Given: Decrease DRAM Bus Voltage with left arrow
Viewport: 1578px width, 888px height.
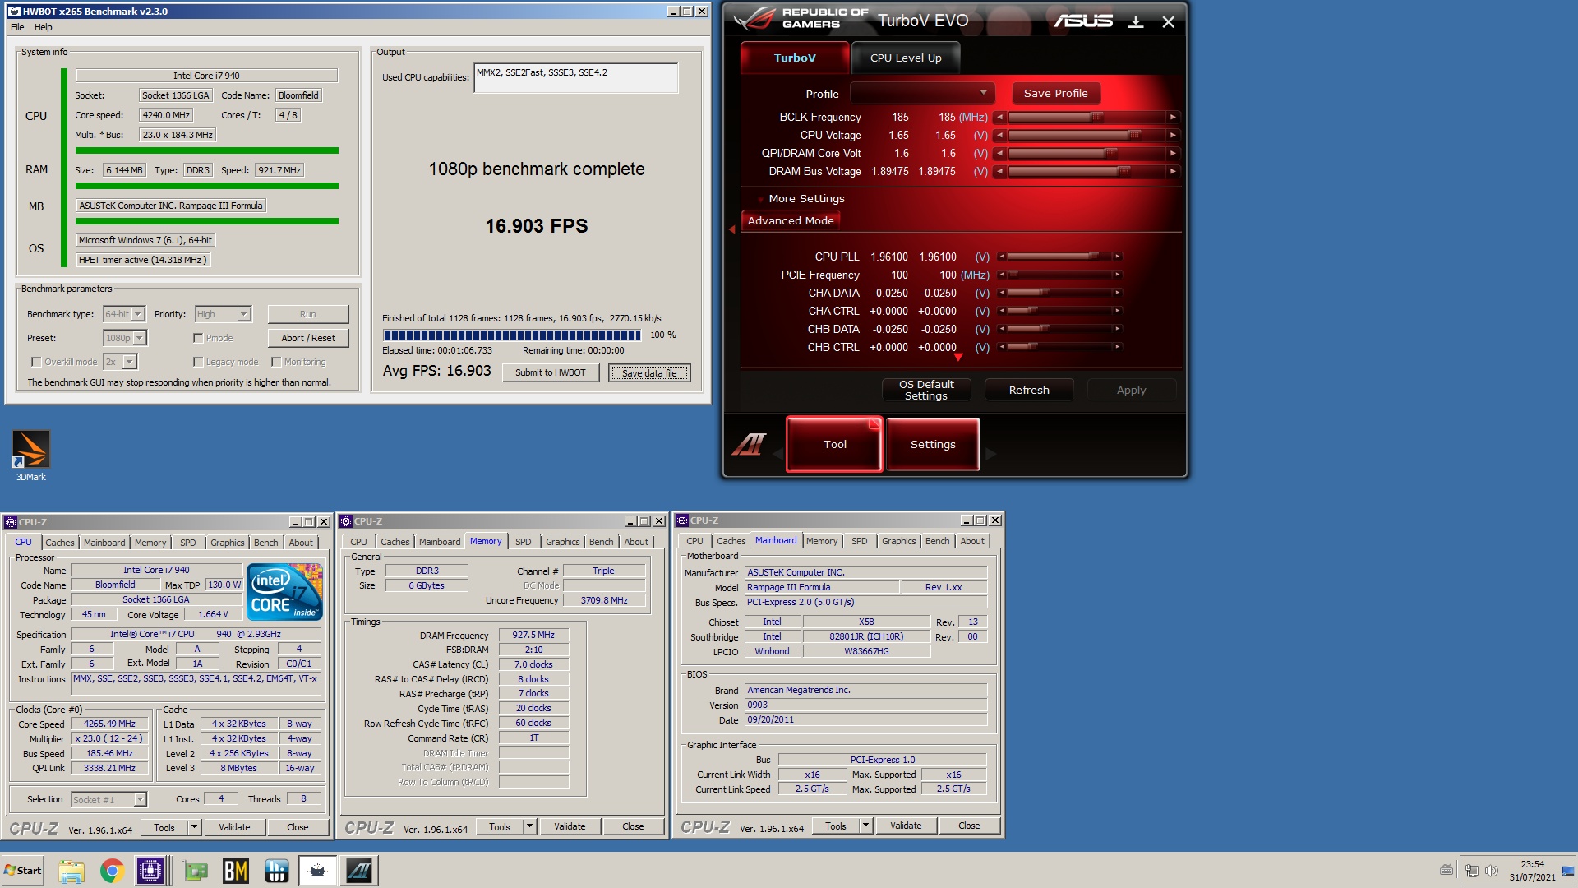Looking at the screenshot, I should 999,172.
